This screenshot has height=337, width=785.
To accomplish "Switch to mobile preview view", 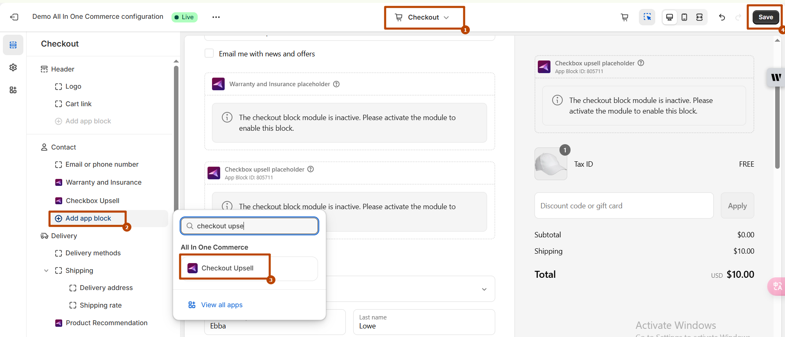I will (684, 17).
